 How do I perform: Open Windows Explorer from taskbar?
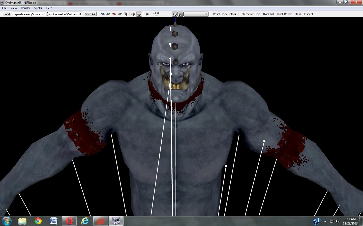[22, 221]
